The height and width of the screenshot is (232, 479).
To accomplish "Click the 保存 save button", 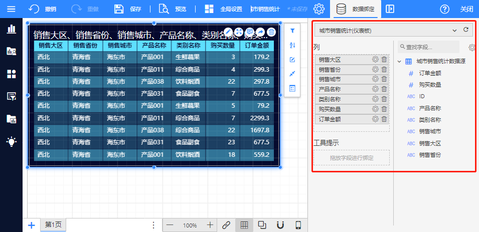I will 128,9.
